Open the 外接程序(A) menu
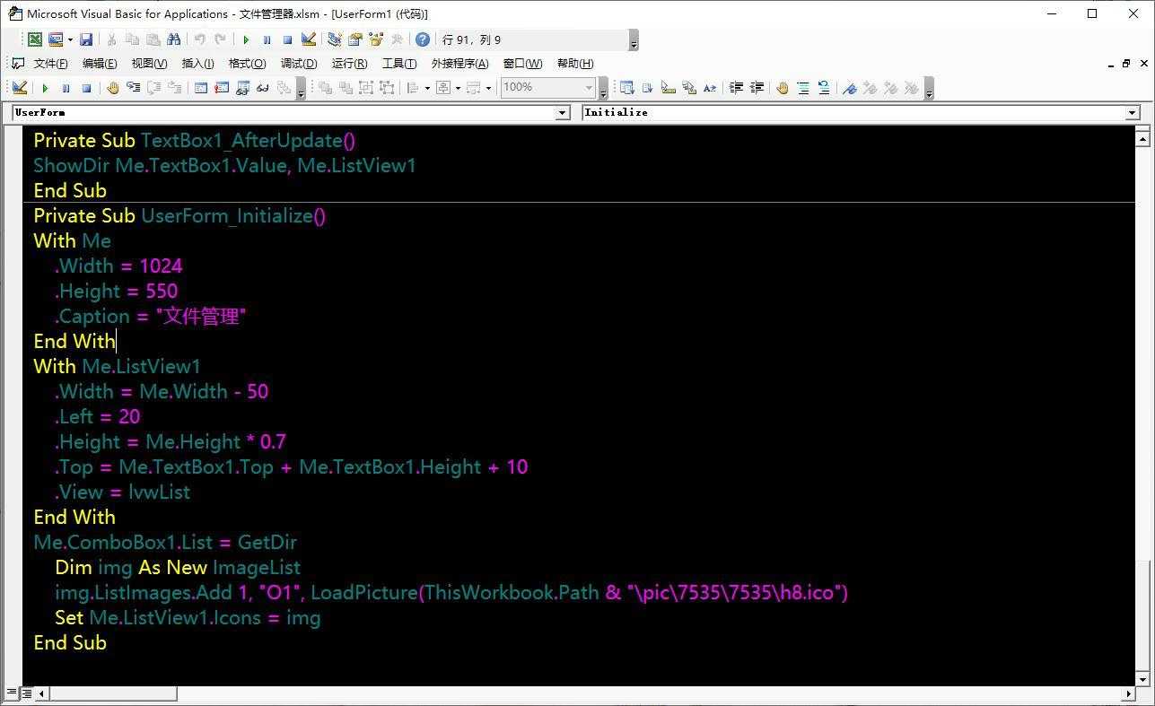1155x706 pixels. [x=459, y=64]
